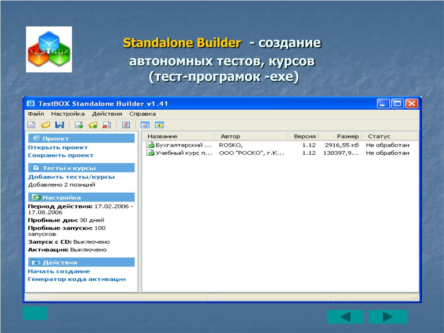Viewport: 444px width, 333px height.
Task: Click the window-with-gear toolbar icon
Action: pyautogui.click(x=145, y=125)
